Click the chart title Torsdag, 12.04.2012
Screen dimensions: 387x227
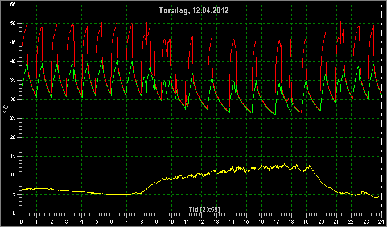(x=193, y=11)
